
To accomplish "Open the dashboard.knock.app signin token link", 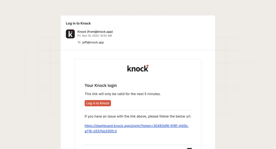I will tap(136, 126).
